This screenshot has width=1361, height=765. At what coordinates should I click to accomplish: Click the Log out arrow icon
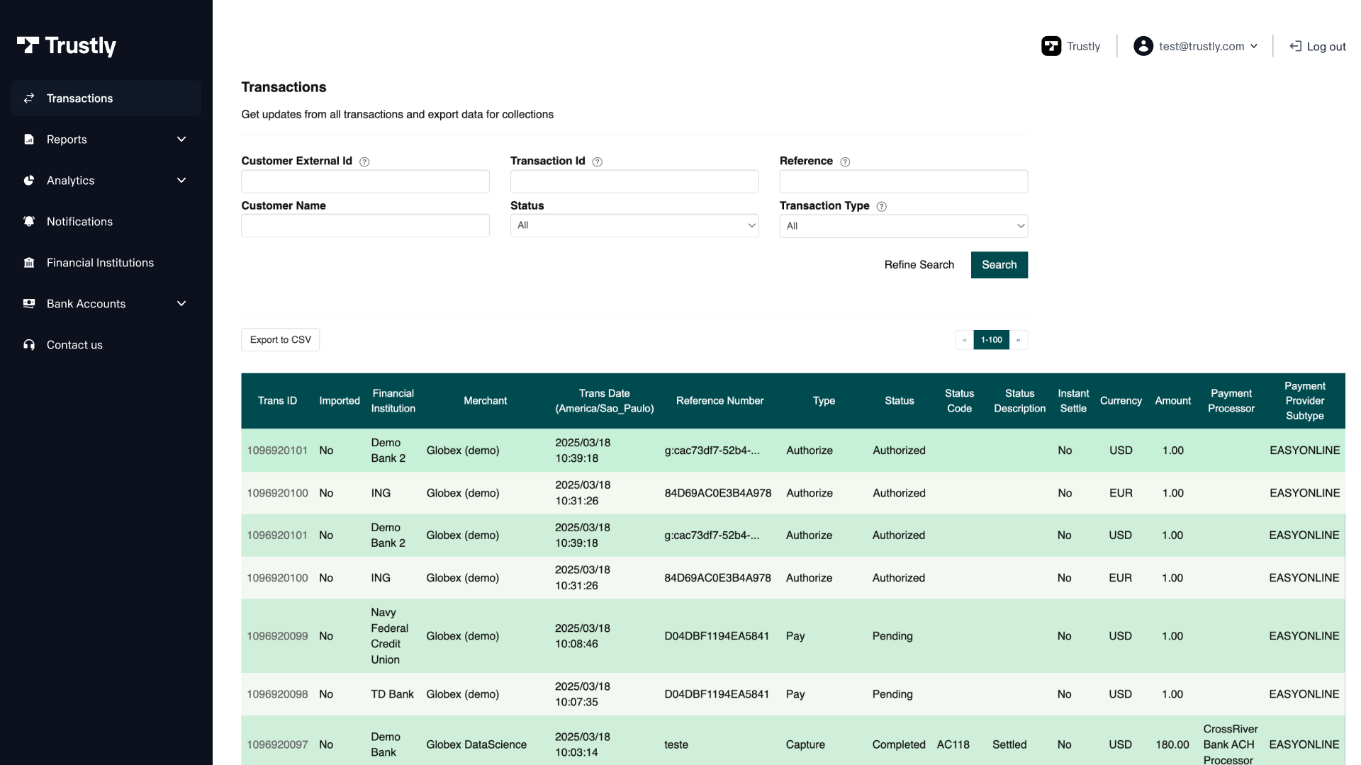(x=1295, y=46)
